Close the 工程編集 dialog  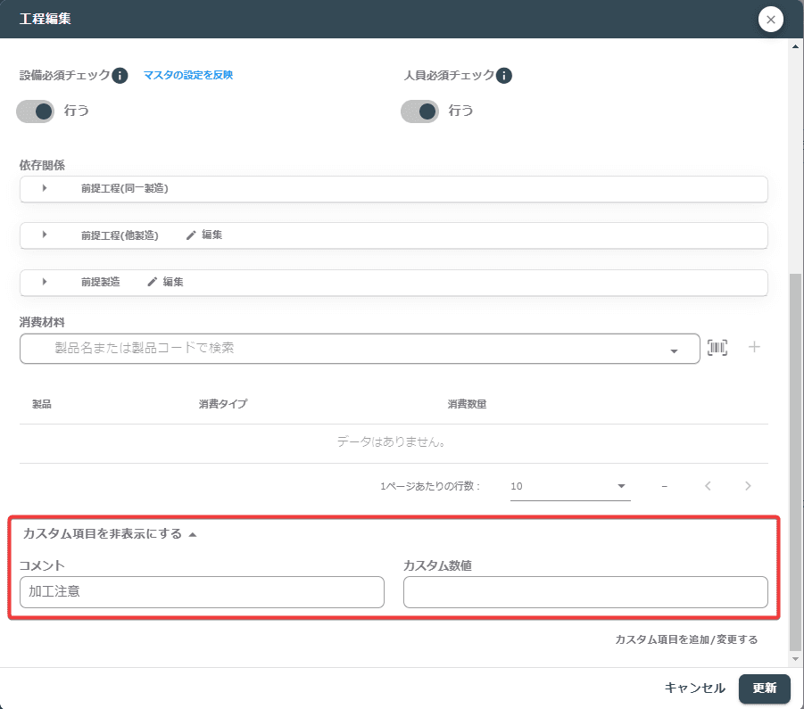click(x=771, y=20)
